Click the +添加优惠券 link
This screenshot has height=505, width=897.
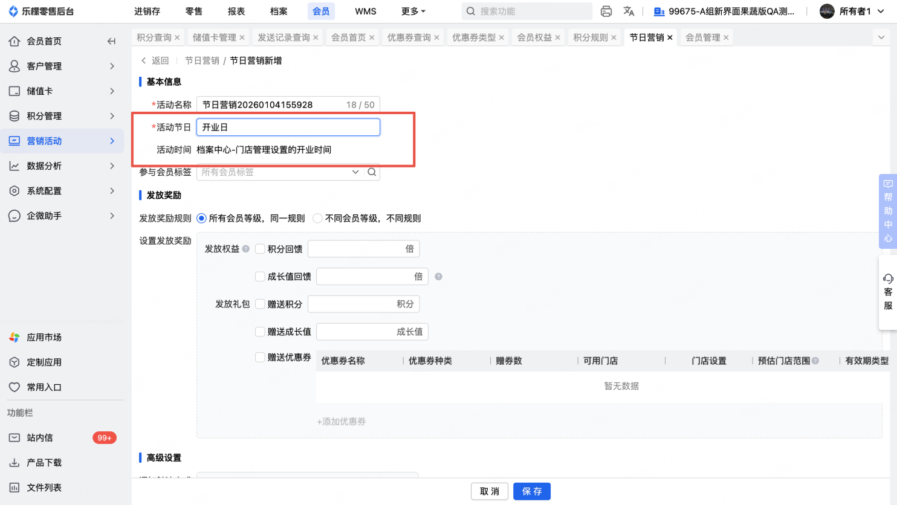pyautogui.click(x=342, y=422)
